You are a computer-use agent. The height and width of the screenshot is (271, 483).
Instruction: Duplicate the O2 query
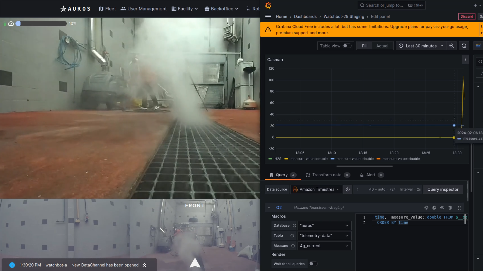tap(434, 208)
